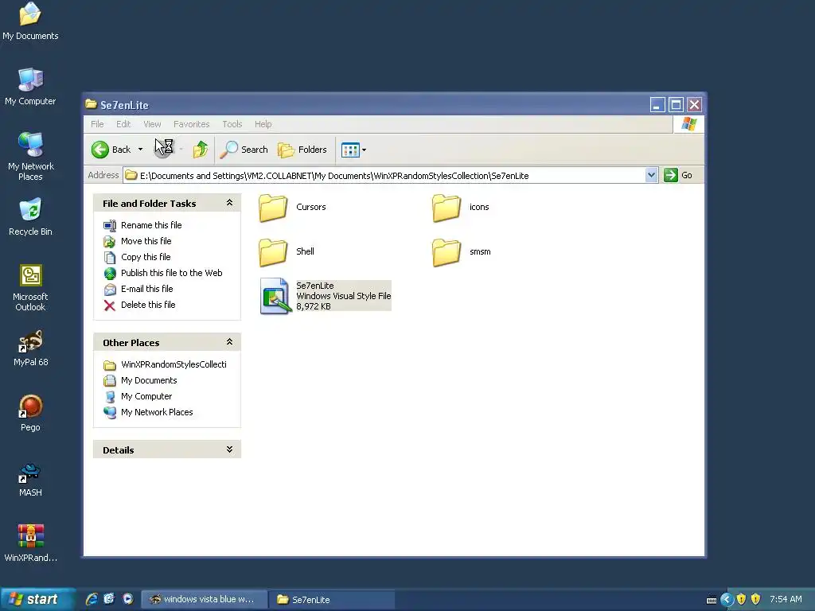Viewport: 815px width, 611px height.
Task: Click the MASH desktop shortcut
Action: pyautogui.click(x=30, y=479)
